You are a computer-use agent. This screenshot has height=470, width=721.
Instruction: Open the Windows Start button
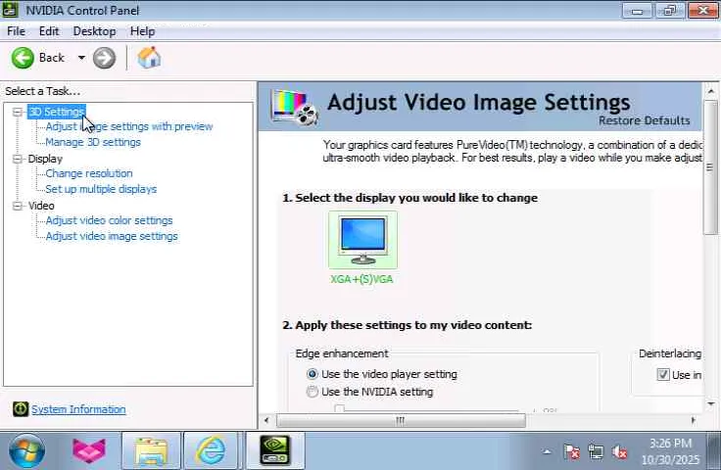[x=26, y=450]
